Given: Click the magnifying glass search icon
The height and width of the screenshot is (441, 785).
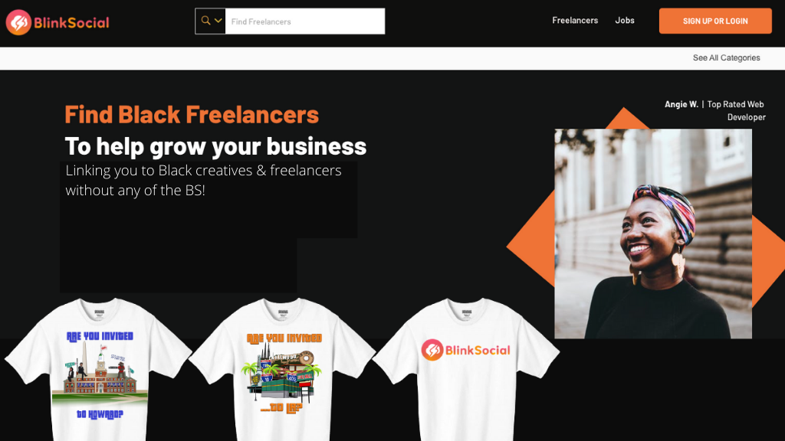Looking at the screenshot, I should 205,21.
